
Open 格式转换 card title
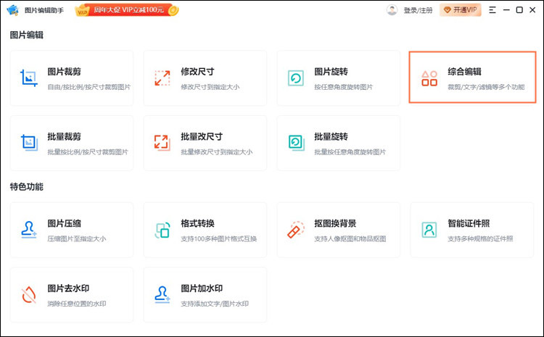[197, 223]
